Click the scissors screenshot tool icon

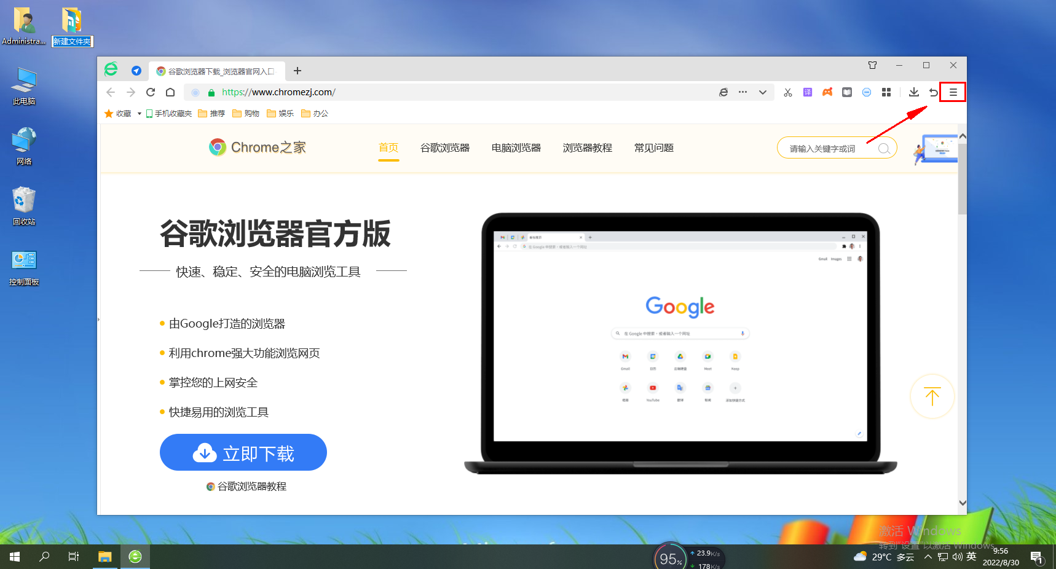pos(787,92)
